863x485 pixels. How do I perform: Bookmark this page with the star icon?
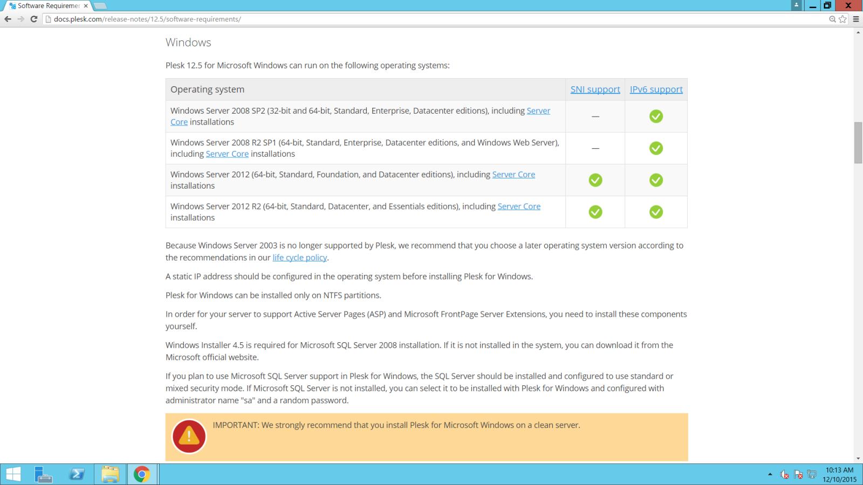coord(843,19)
